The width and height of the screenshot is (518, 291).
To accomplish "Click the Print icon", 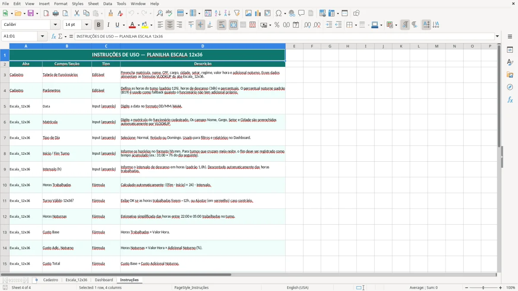I will [56, 13].
